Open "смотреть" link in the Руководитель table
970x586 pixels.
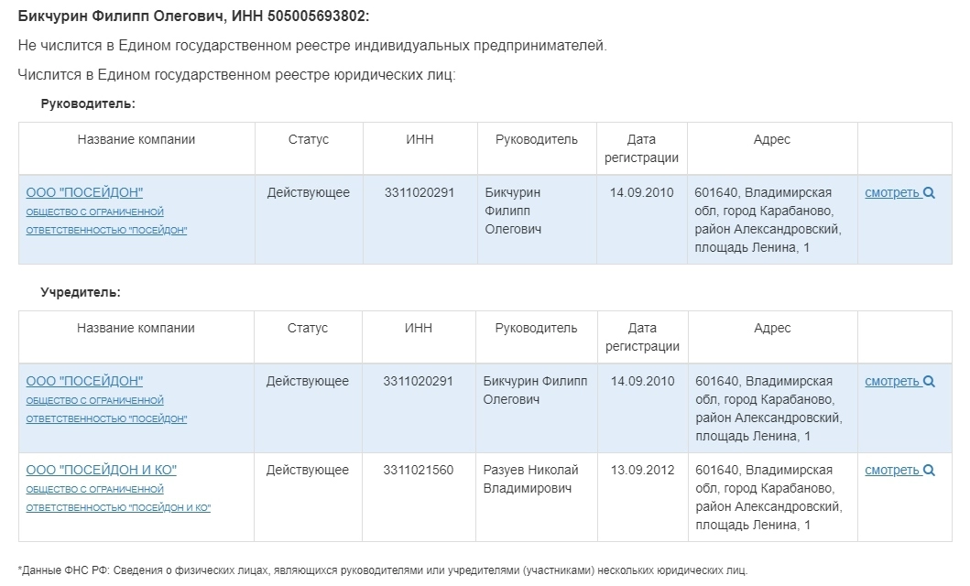point(892,193)
